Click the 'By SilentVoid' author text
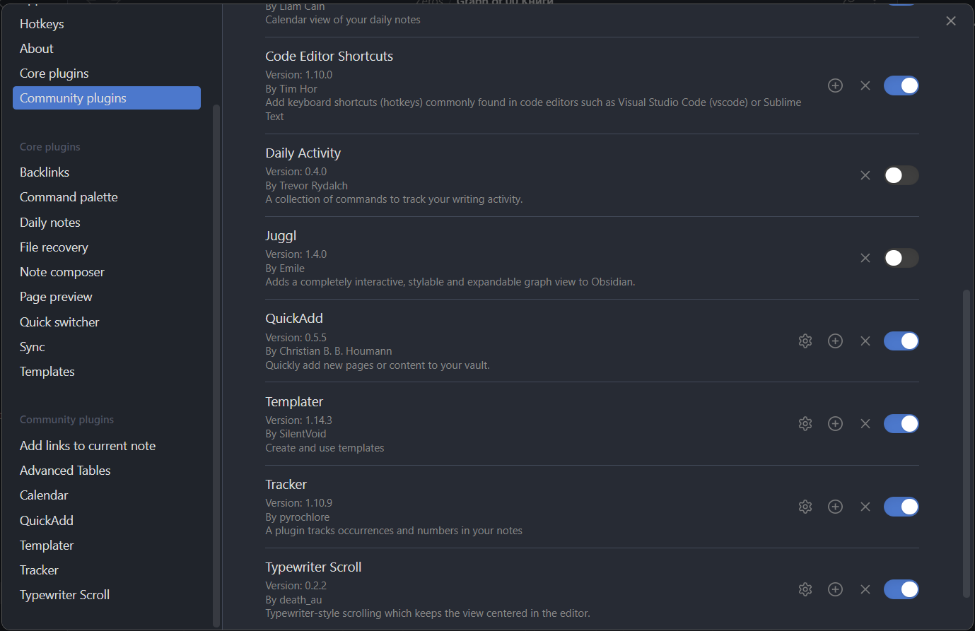975x631 pixels. pyautogui.click(x=296, y=434)
